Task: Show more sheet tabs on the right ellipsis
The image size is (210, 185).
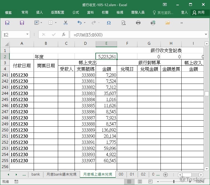Action: 158,174
